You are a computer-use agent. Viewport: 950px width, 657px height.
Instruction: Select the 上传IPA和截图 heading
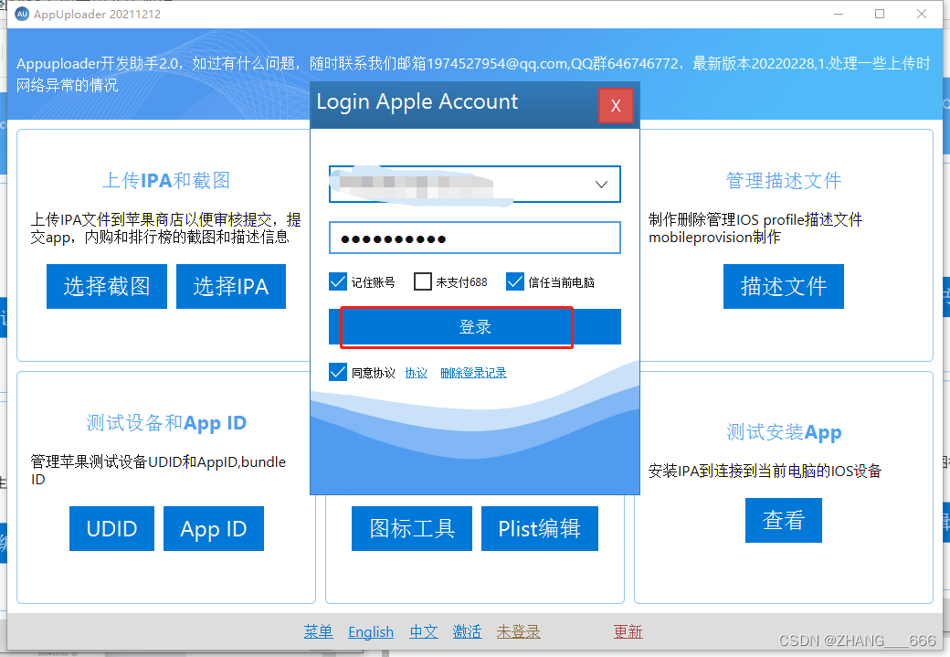click(166, 180)
